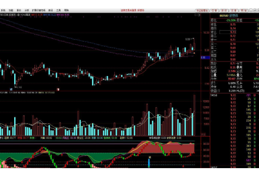Open the 功能 menu
Image resolution: width=259 pixels, height=172 pixels.
(11, 10)
